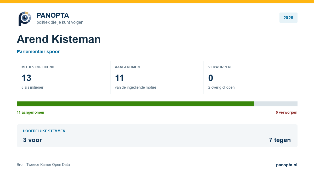Screen dimensions: 314x176
Task: Open the panopta.nl footer link
Action: 287,165
